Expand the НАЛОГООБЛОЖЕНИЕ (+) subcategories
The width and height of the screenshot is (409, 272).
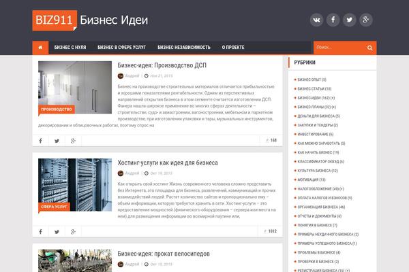click(342, 189)
